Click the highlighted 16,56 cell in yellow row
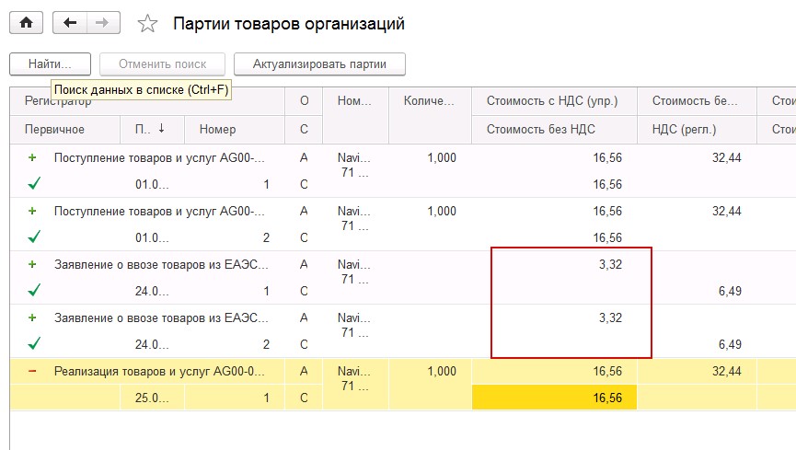This screenshot has height=450, width=796. [554, 398]
